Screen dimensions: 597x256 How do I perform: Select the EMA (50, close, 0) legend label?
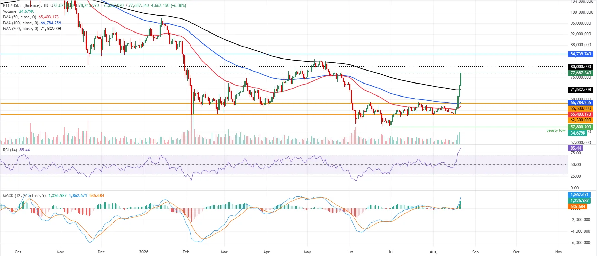pyautogui.click(x=19, y=17)
